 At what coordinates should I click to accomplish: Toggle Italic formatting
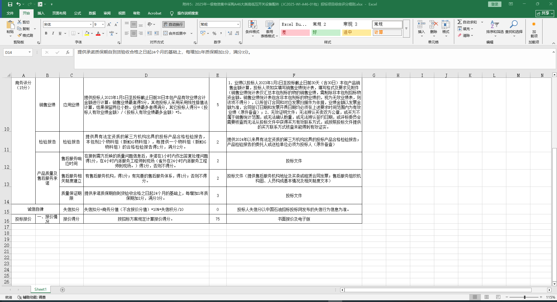click(53, 33)
